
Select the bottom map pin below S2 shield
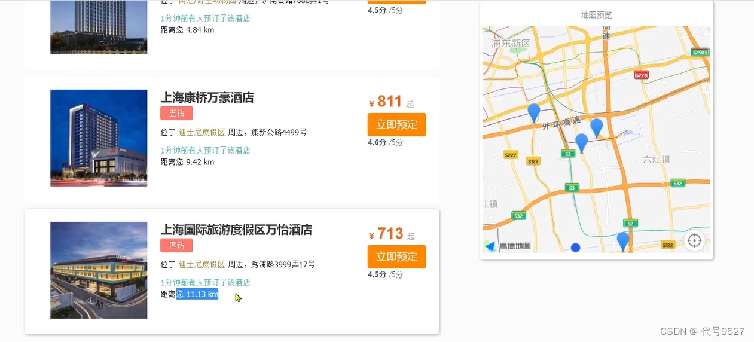pyautogui.click(x=623, y=242)
